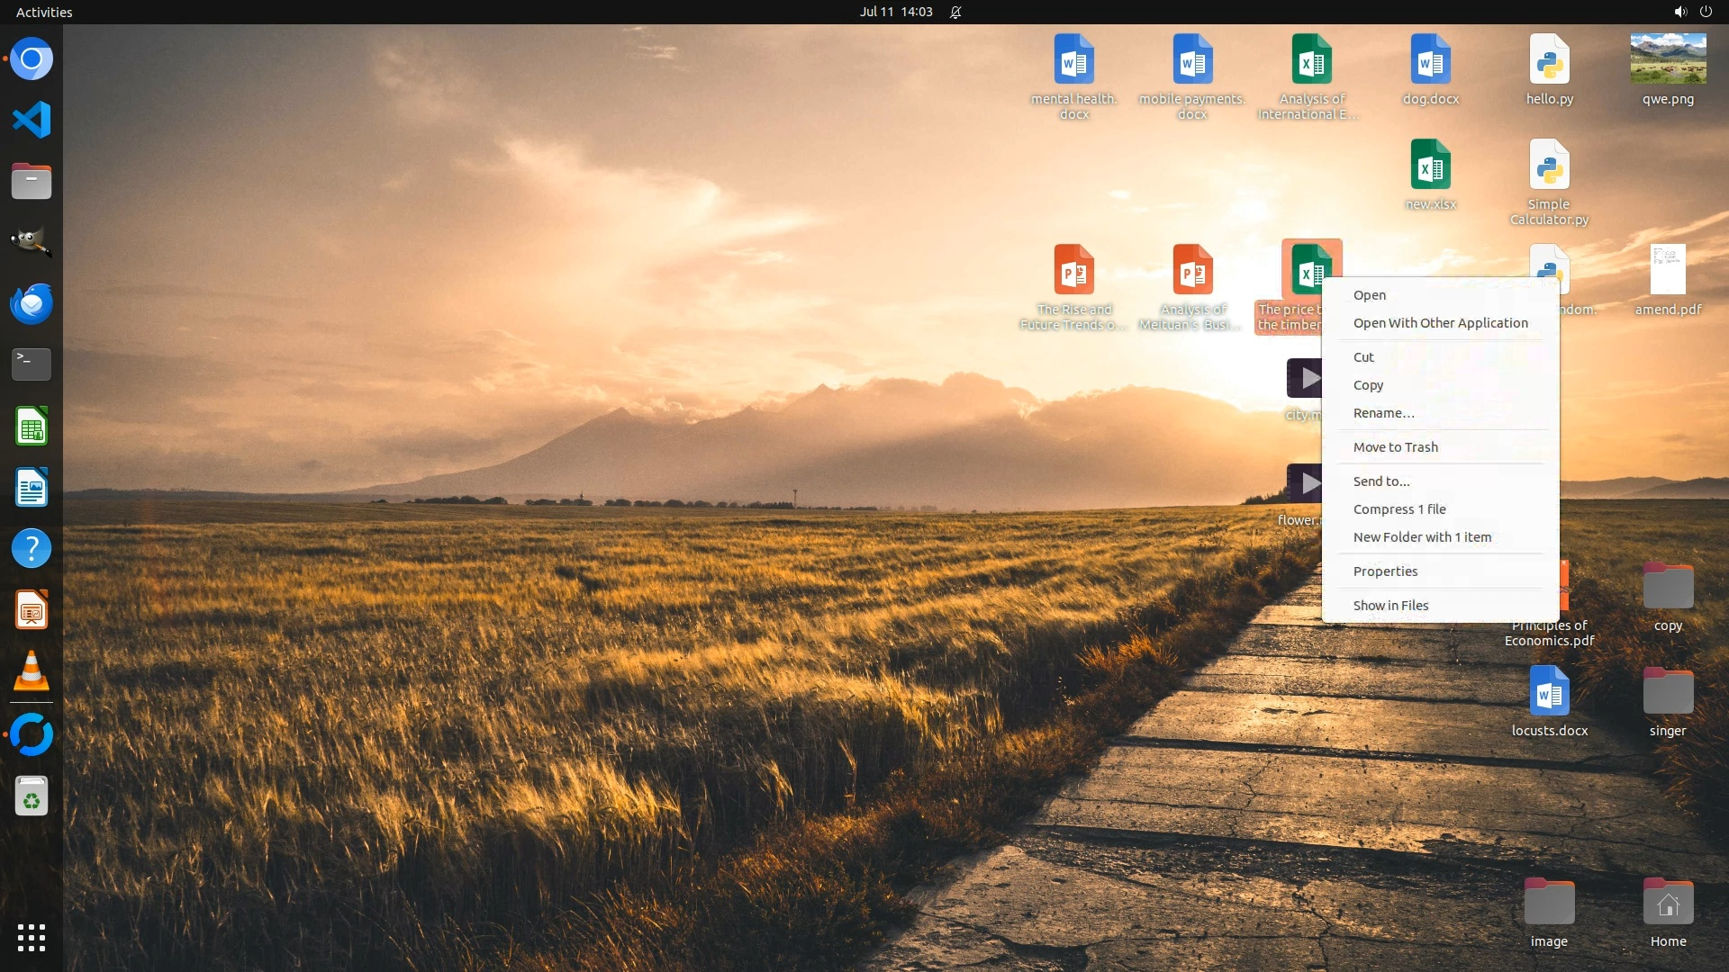Launch GIMP from the dock
The image size is (1729, 972).
click(32, 242)
